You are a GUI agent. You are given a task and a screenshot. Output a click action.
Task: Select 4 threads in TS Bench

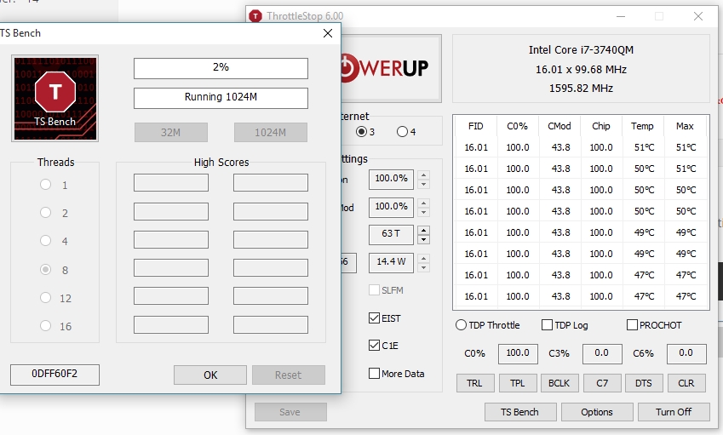click(45, 241)
